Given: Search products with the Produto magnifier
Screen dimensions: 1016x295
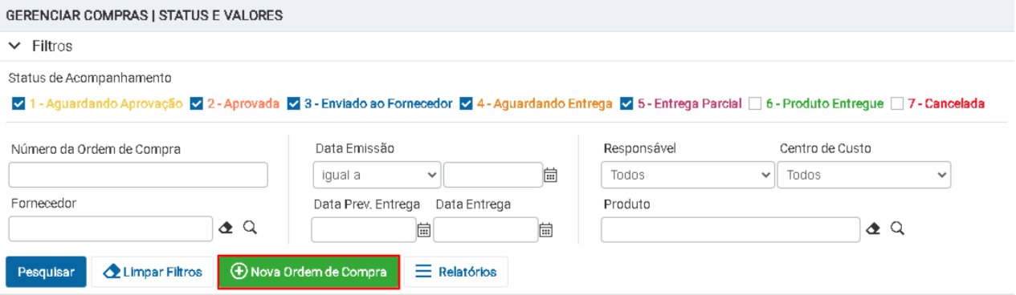Looking at the screenshot, I should click(x=897, y=229).
